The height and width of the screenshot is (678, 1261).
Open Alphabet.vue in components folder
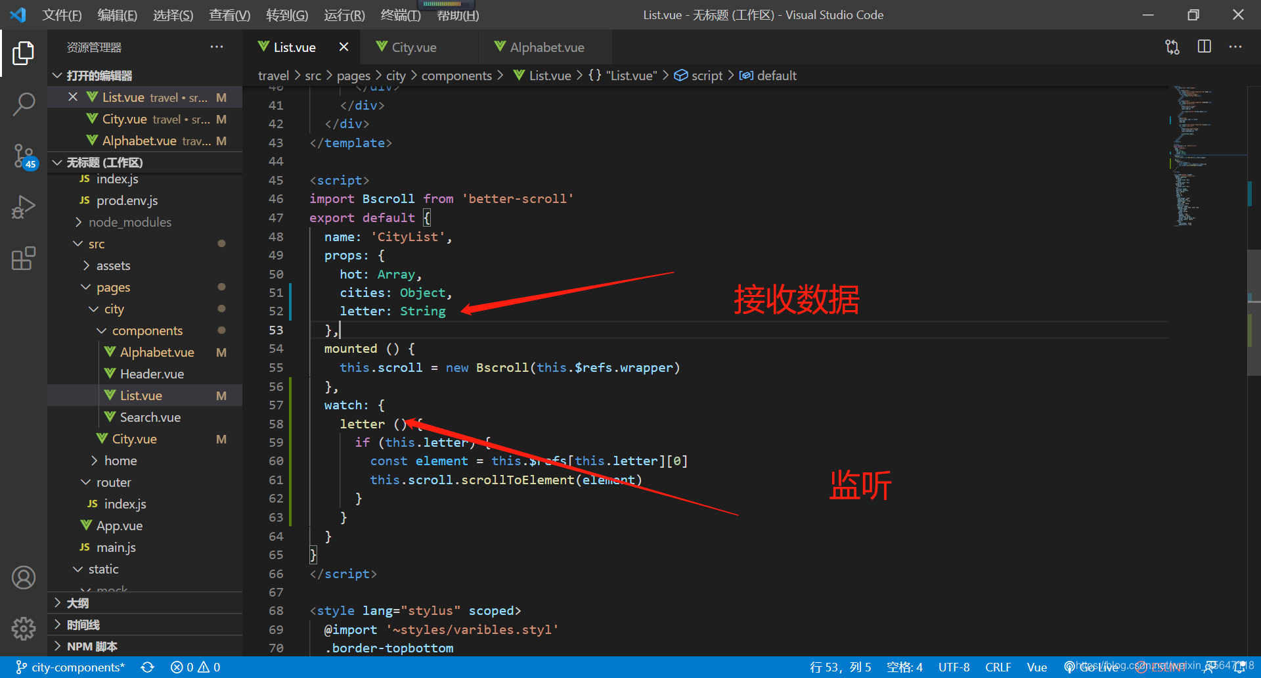pyautogui.click(x=157, y=352)
